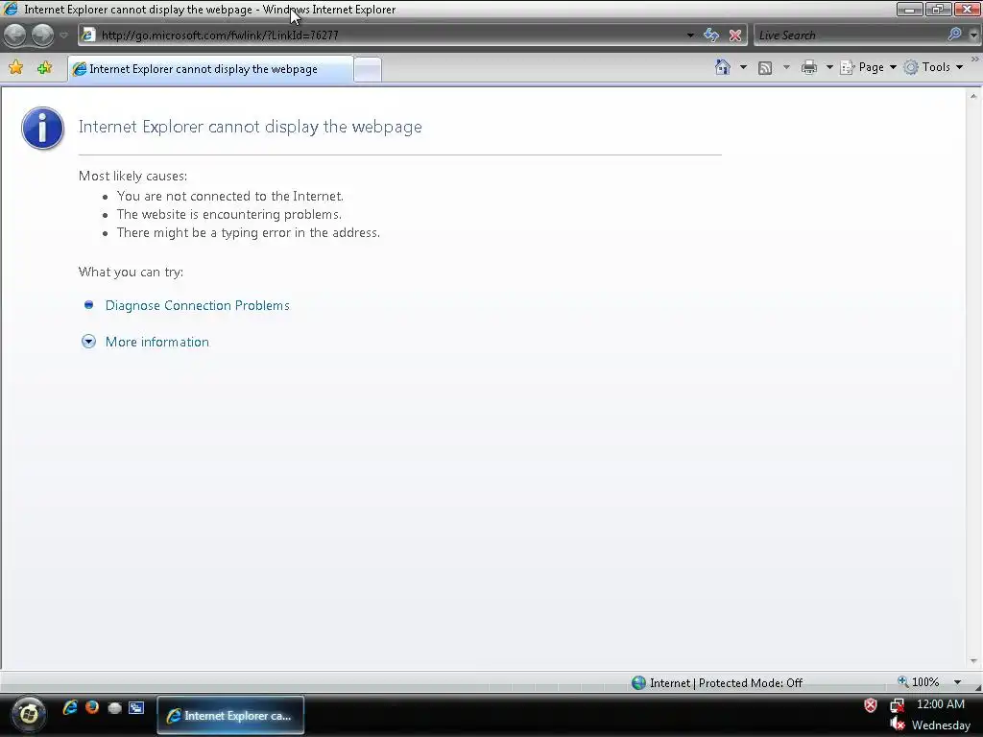Launch Firefox from Quick Launch
This screenshot has width=983, height=737.
click(x=92, y=707)
